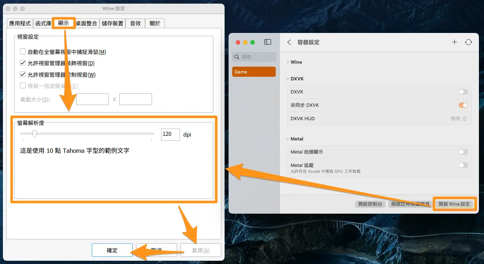Screen dimensions: 484x264
Task: Toggle the sidebar icon in container window
Action: tap(267, 42)
